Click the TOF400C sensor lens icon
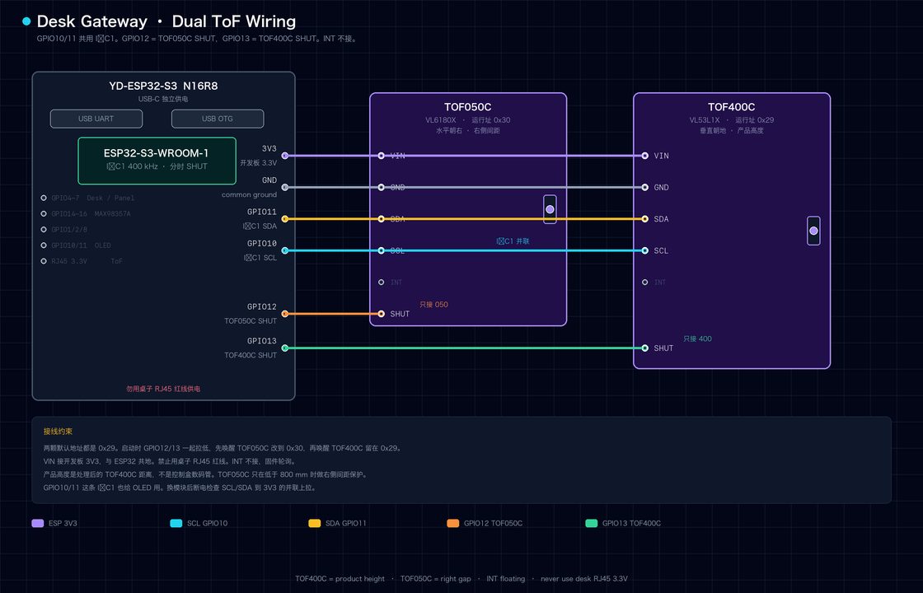923x593 pixels. pyautogui.click(x=813, y=231)
